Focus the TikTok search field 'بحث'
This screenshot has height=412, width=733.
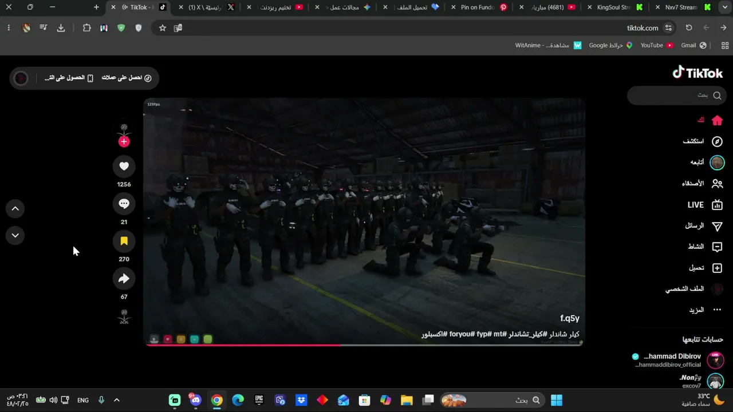677,96
